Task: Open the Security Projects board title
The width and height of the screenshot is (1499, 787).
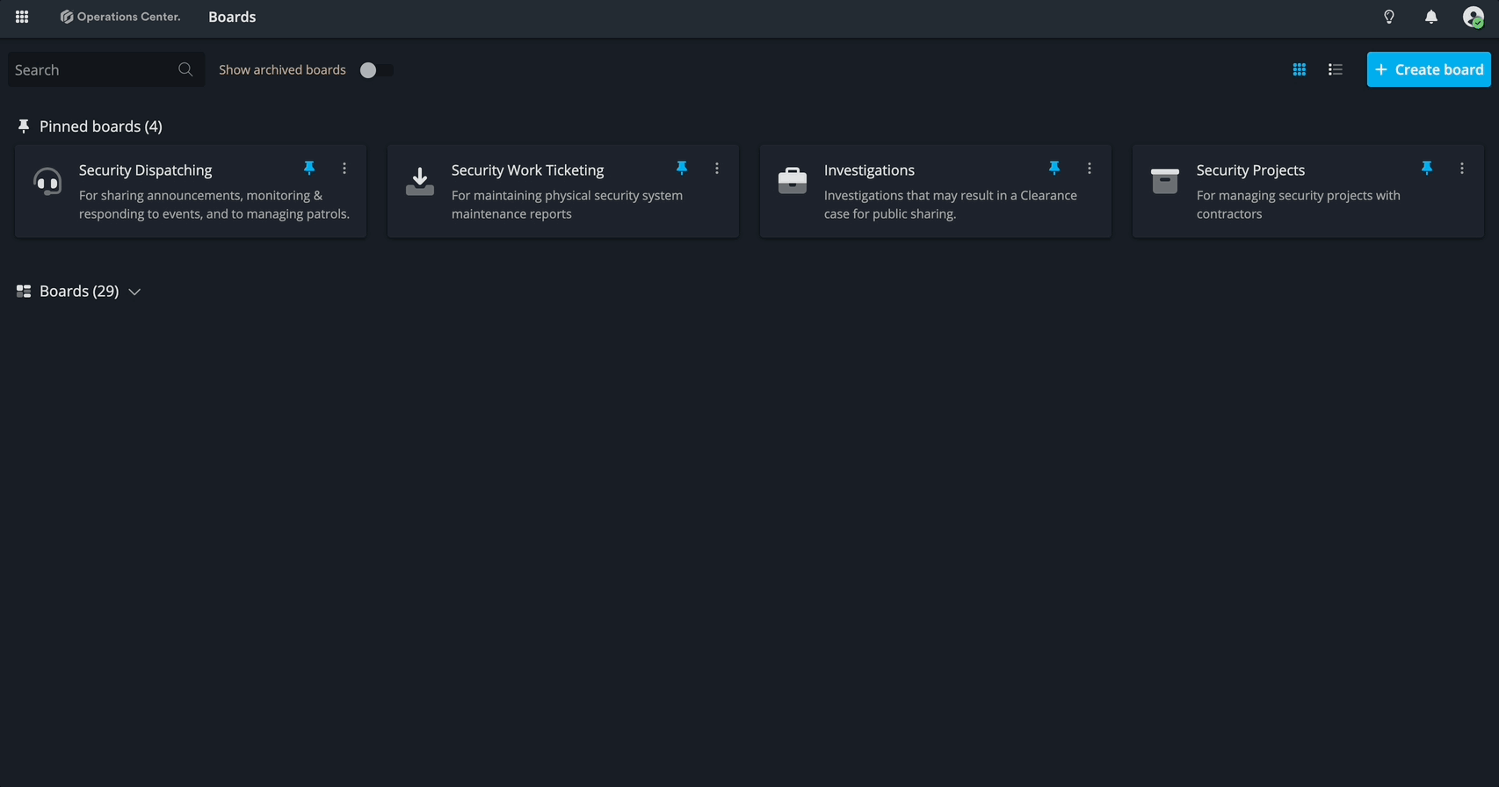Action: tap(1250, 170)
